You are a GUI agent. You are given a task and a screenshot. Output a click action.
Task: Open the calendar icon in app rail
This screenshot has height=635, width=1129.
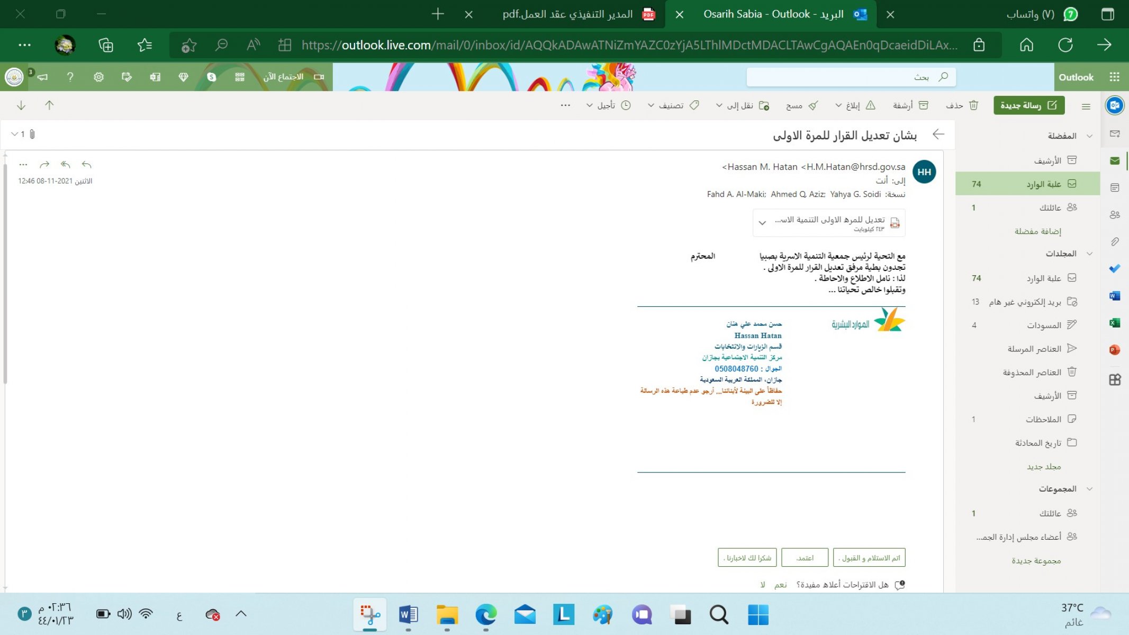coord(1115,188)
